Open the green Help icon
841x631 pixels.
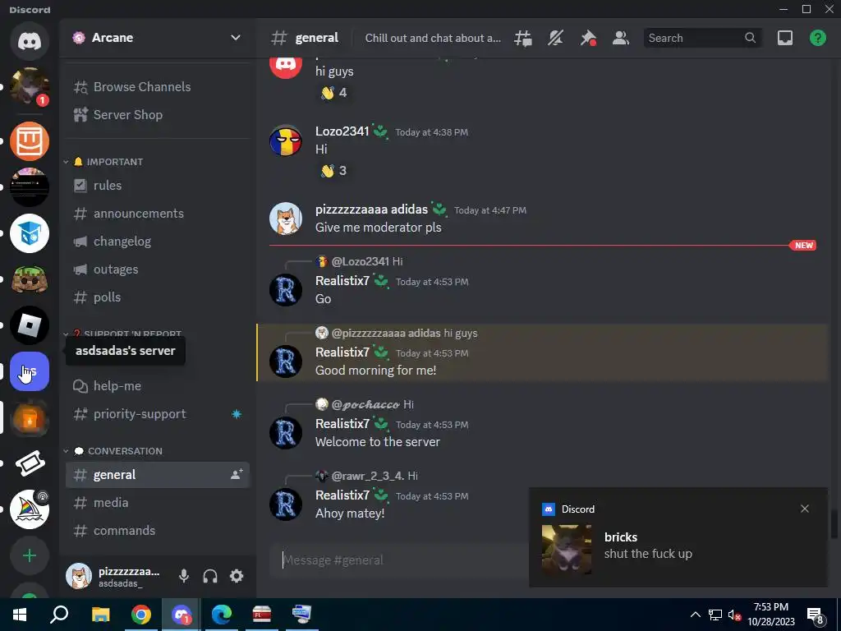(x=817, y=38)
